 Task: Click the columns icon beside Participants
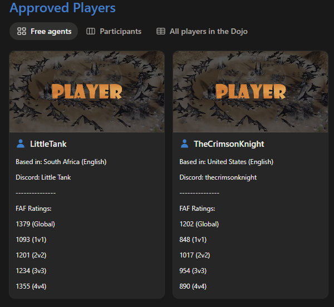(x=91, y=31)
